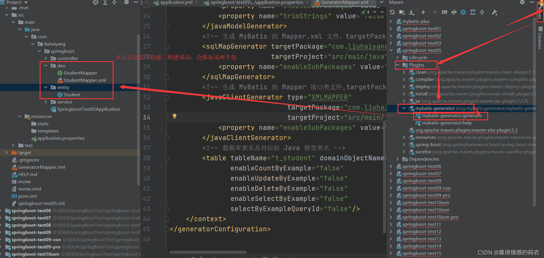
Task: Toggle fold marker on line 25
Action: coord(167,26)
